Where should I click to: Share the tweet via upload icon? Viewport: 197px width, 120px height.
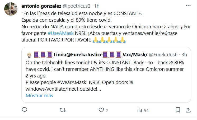[x=188, y=110]
